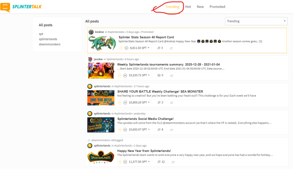Screen dimensions: 293x169
Task: Open Splinter Stats Season 40 Report Card
Action: point(146,37)
